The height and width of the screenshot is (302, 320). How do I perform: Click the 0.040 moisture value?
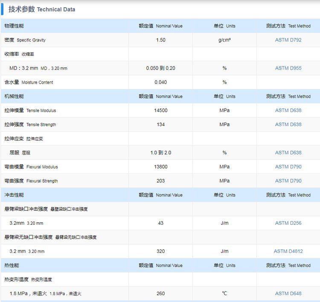click(x=160, y=82)
